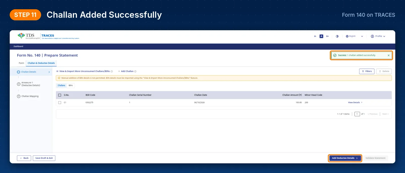405x173 pixels.
Task: Click the Minor Head Code column header
Action: pos(313,95)
